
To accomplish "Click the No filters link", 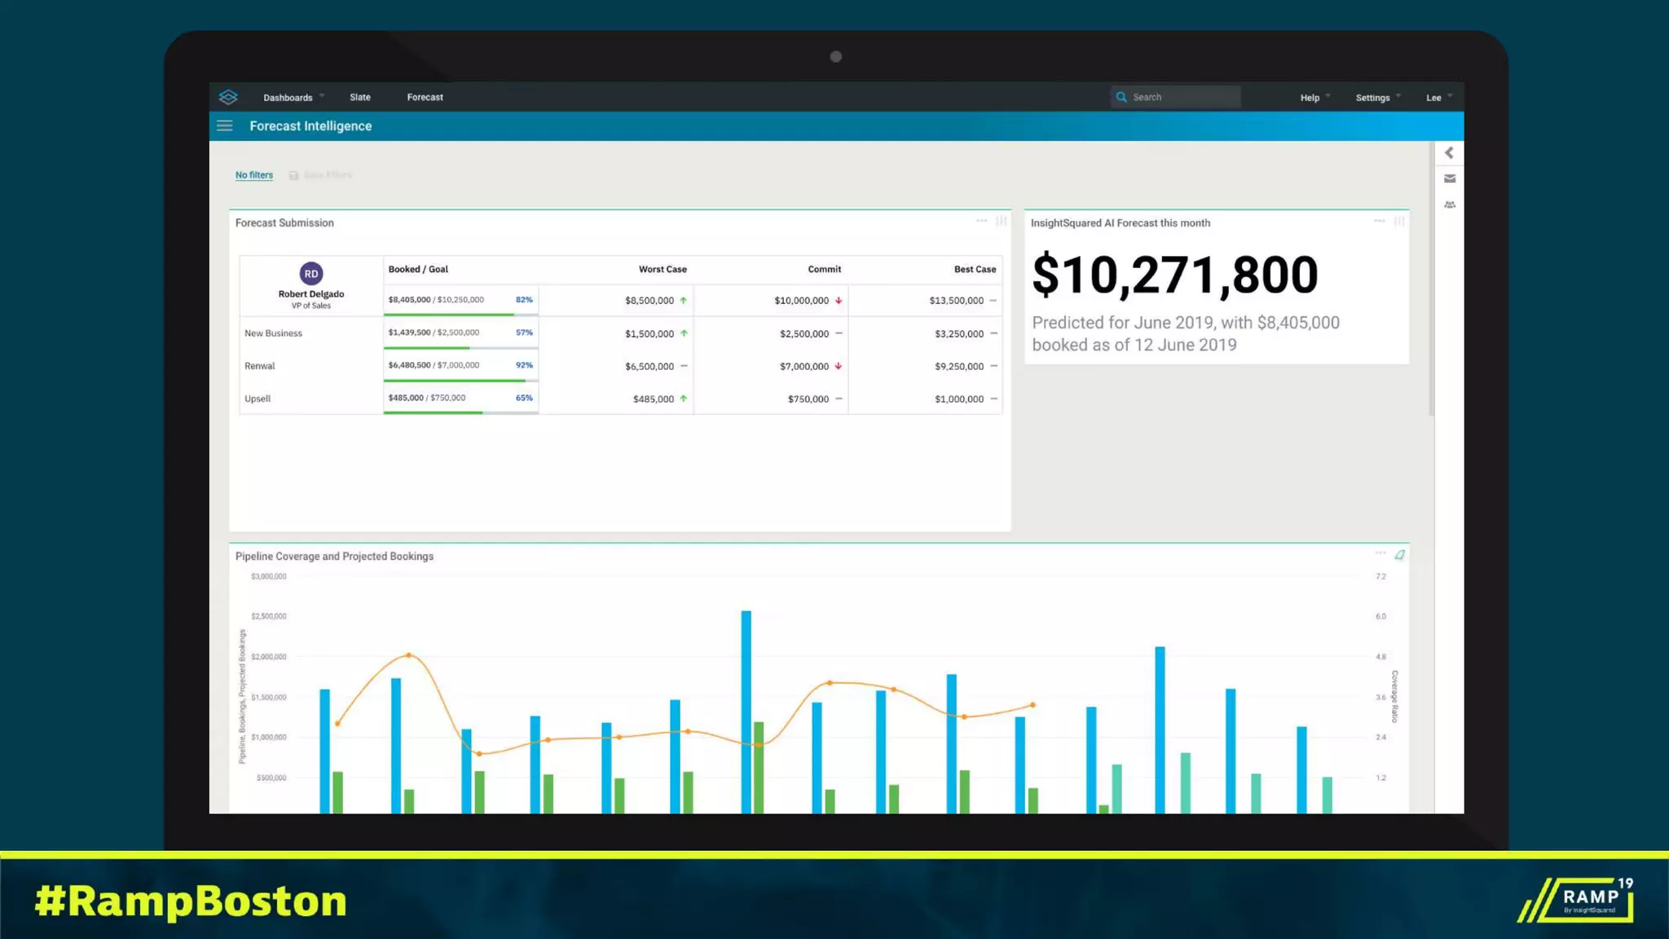I will (254, 175).
